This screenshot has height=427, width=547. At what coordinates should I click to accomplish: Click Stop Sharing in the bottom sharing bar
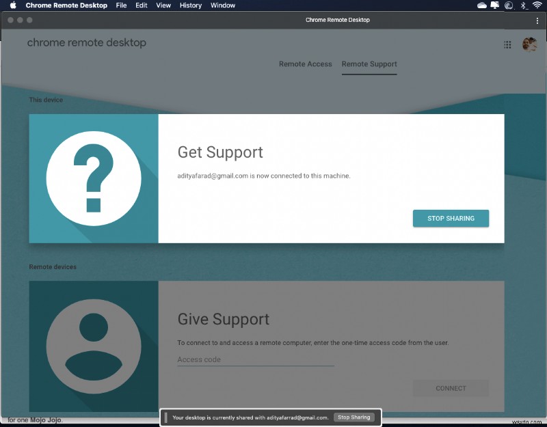click(x=353, y=417)
